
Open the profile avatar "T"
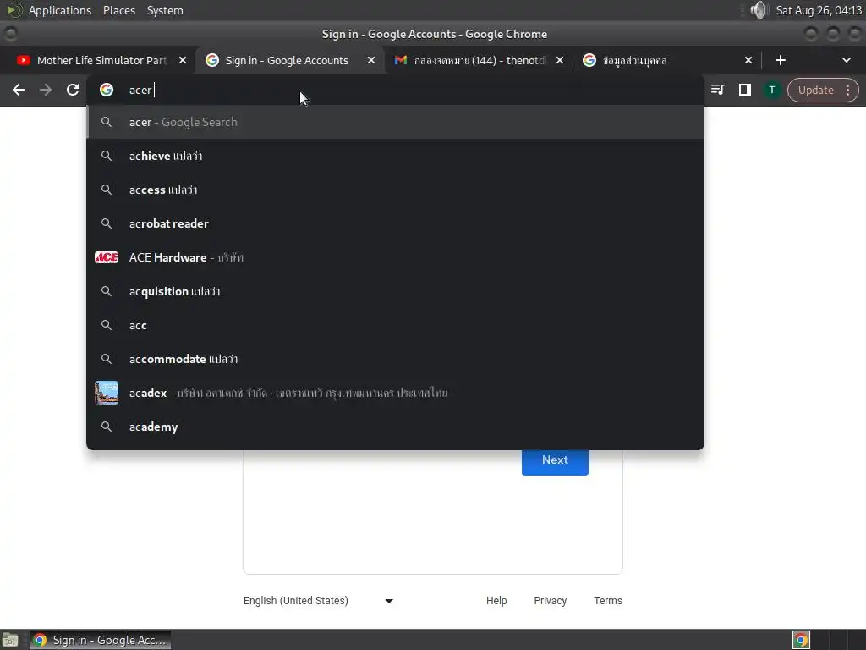[771, 90]
